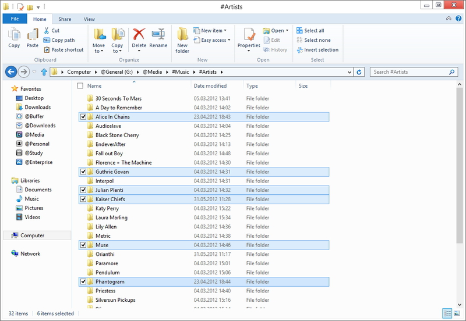The image size is (466, 321).
Task: Toggle the select-all checkbox beside Name header
Action: (80, 85)
